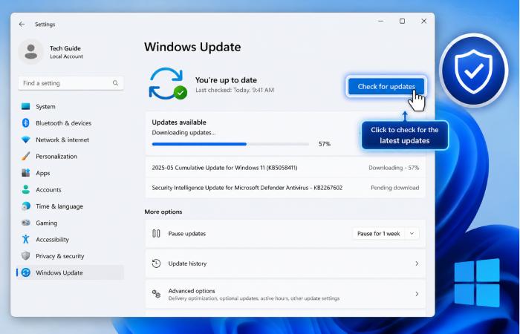Click the Local Account label
The image size is (520, 334).
(x=66, y=56)
